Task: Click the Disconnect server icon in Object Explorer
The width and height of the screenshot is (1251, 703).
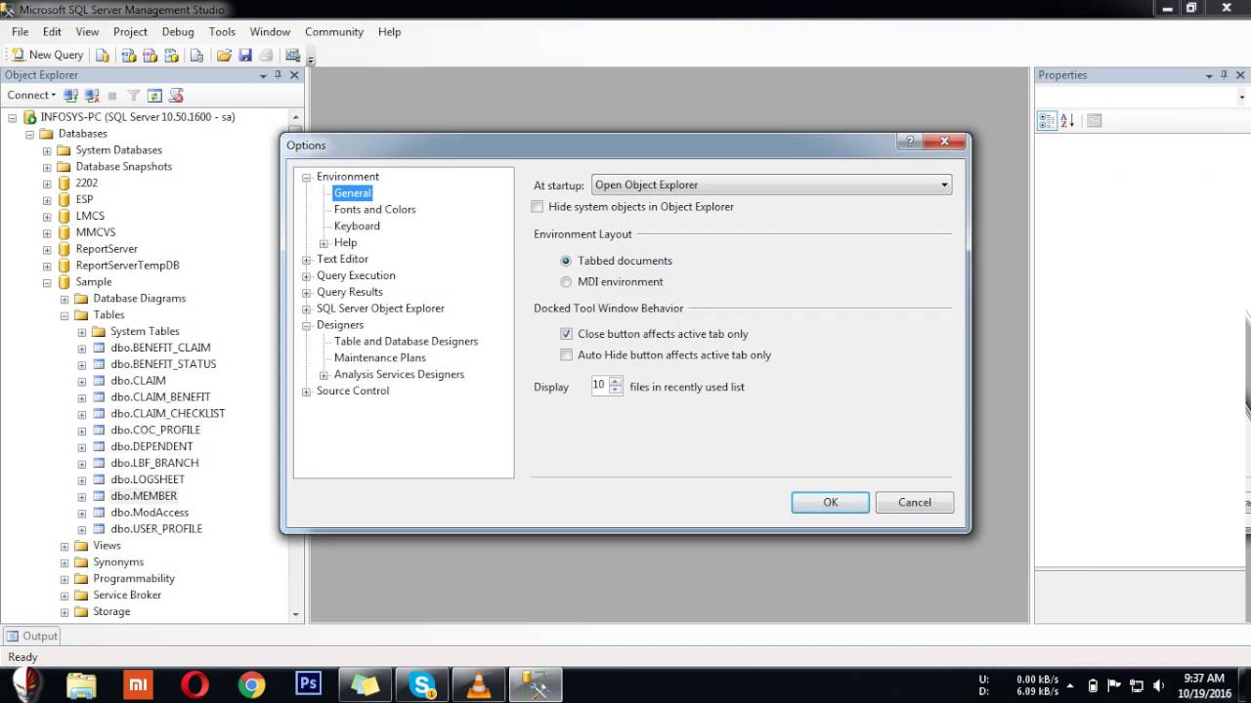Action: point(92,95)
